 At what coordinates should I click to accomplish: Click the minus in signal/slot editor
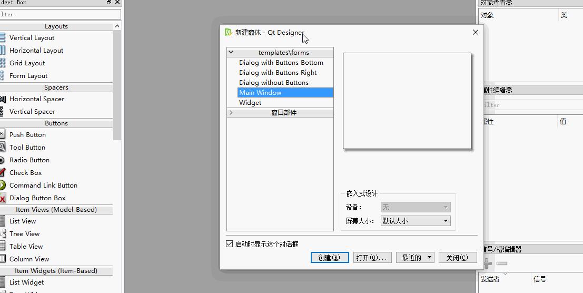[x=501, y=263]
